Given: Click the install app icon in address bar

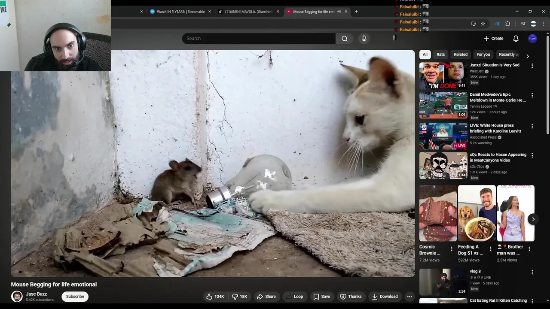Looking at the screenshot, I should [474, 24].
